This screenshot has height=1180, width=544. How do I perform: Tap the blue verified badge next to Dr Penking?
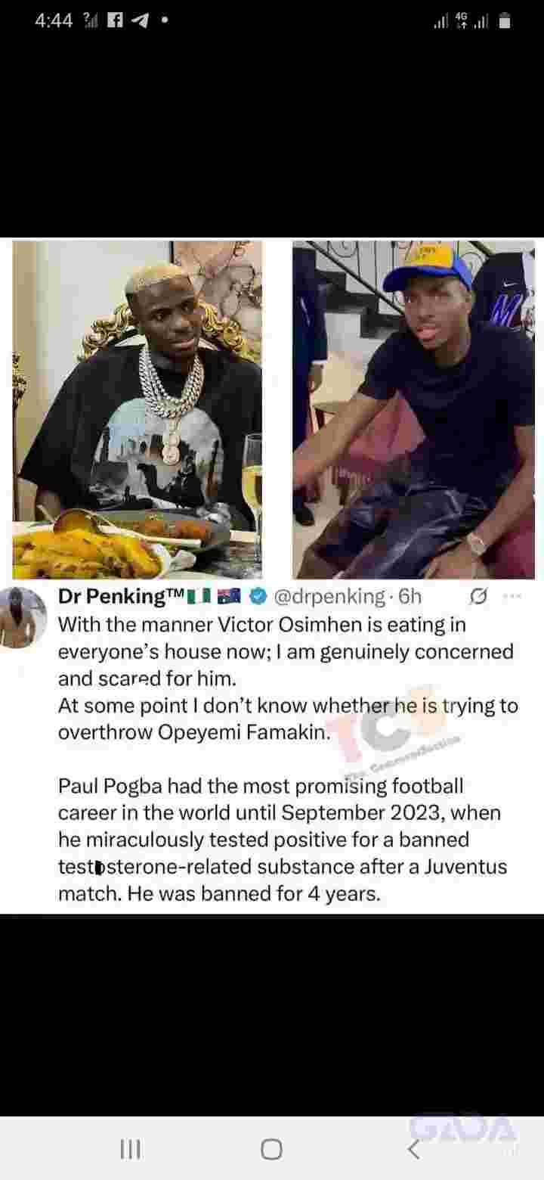click(258, 597)
